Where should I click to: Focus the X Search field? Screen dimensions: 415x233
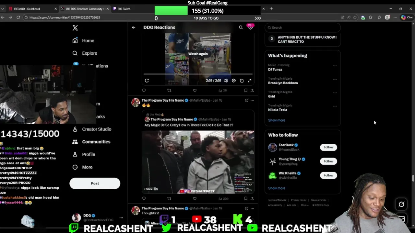coord(302,28)
